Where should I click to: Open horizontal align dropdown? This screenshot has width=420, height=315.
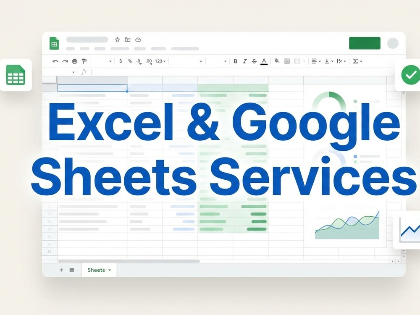click(x=316, y=61)
